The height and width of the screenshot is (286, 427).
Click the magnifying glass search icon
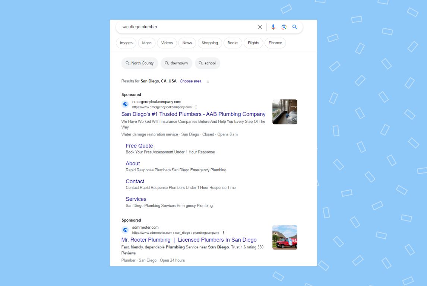click(x=294, y=27)
